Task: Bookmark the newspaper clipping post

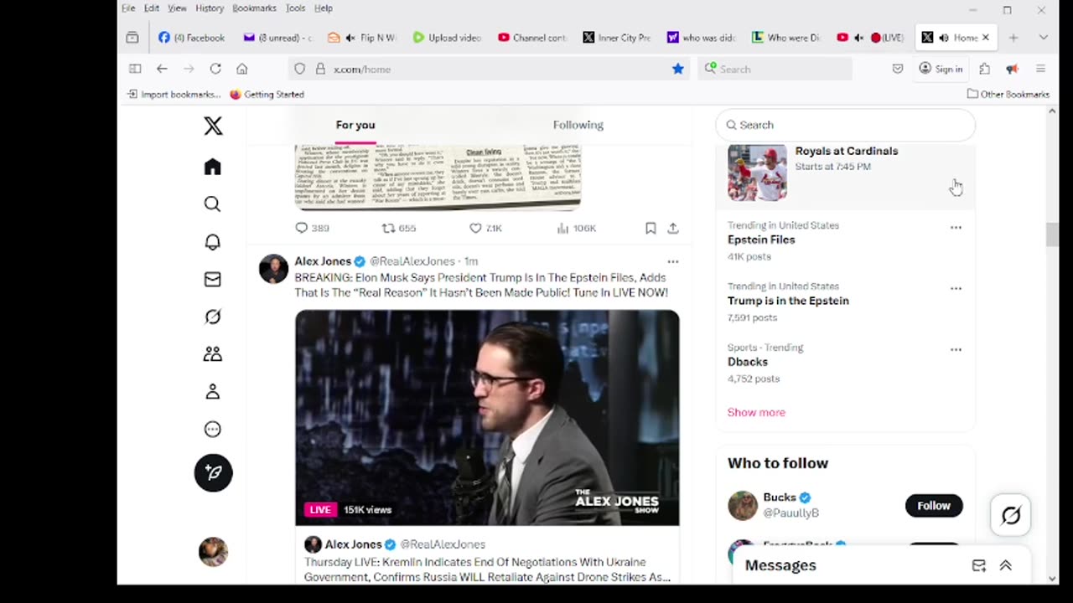Action: (651, 228)
